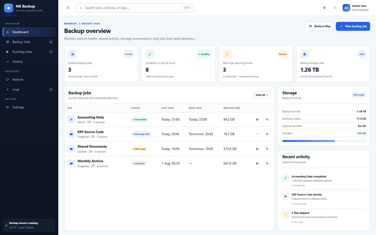Open the Restore page in sidebar

pyautogui.click(x=29, y=80)
